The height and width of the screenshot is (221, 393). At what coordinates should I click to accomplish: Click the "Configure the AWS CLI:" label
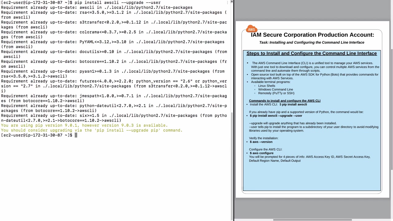click(265, 149)
